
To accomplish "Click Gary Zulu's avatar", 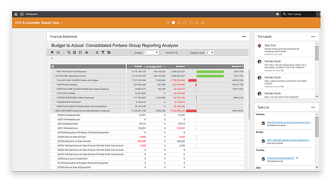I will click(259, 46).
